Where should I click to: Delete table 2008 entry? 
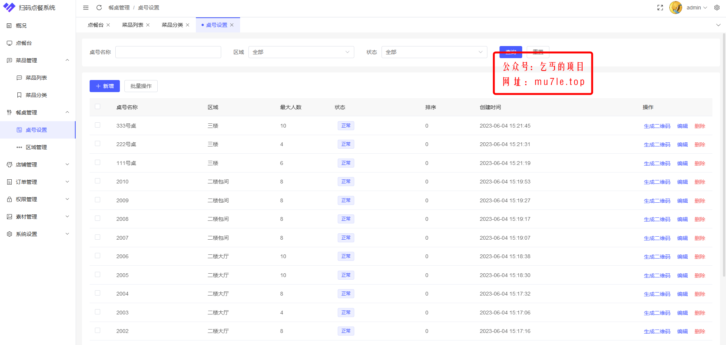(x=700, y=219)
